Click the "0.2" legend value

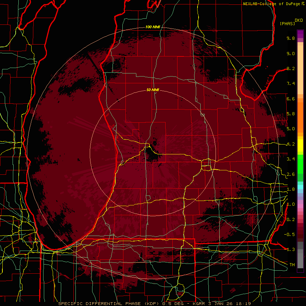(x=291, y=220)
